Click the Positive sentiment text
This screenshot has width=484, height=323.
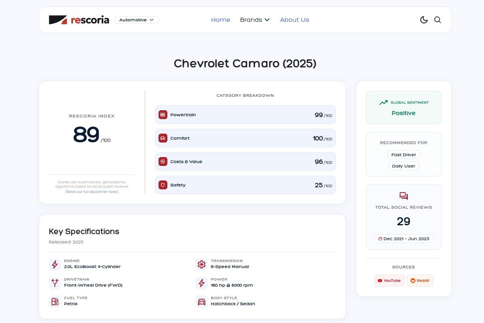[x=404, y=113]
